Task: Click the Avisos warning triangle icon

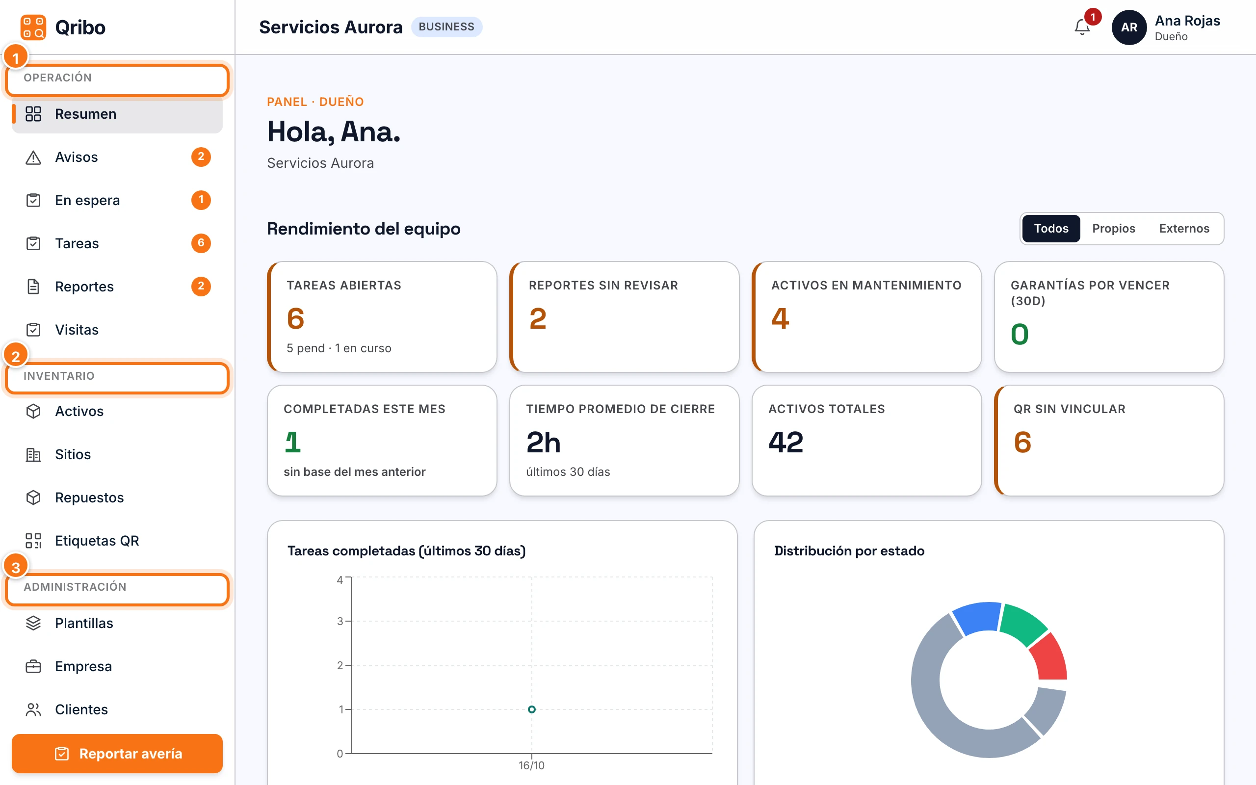Action: (x=33, y=157)
